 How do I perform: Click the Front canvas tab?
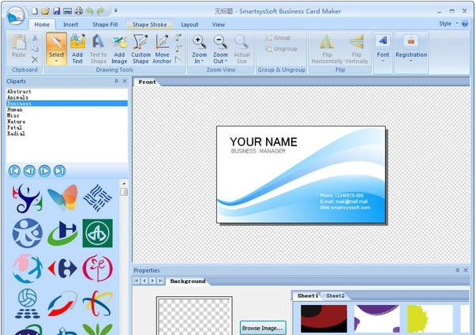click(x=148, y=82)
